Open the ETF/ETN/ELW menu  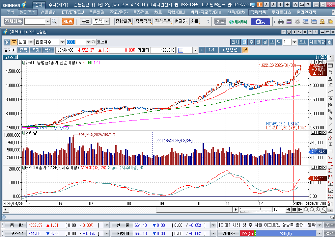coord(73,13)
